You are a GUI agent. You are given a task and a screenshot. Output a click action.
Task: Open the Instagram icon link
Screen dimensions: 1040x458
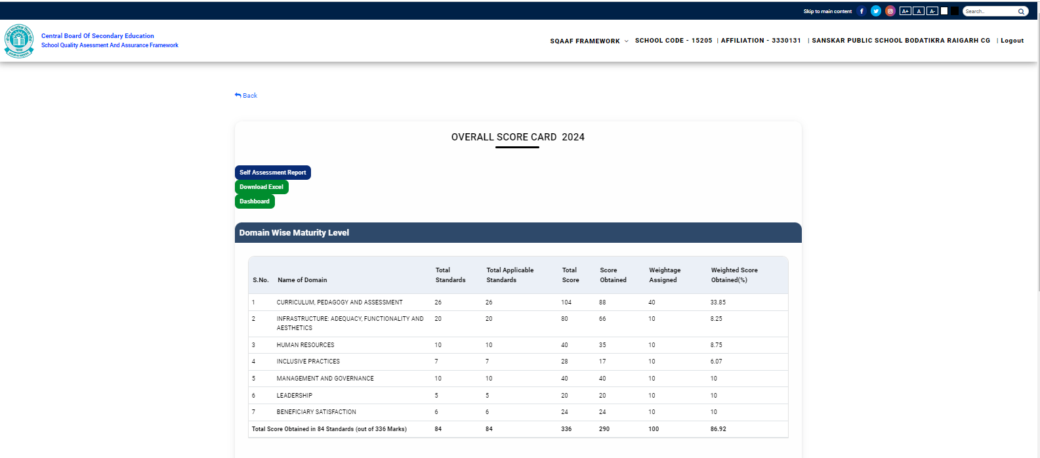[x=890, y=11]
